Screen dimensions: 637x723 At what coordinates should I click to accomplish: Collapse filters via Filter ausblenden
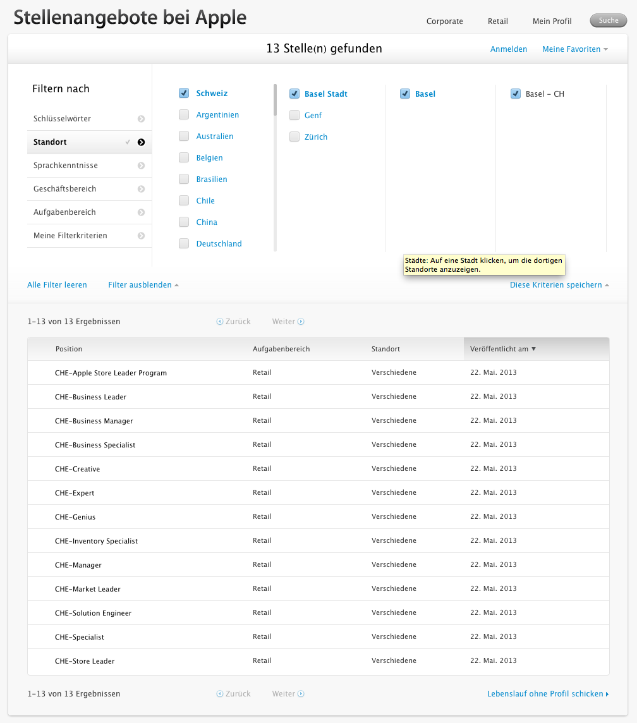[143, 285]
